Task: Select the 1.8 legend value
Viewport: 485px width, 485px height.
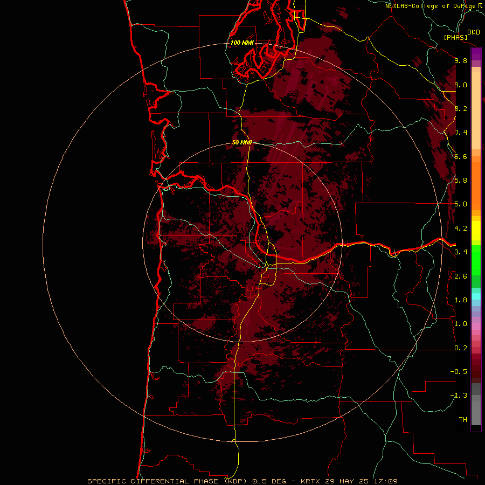Action: 461,300
